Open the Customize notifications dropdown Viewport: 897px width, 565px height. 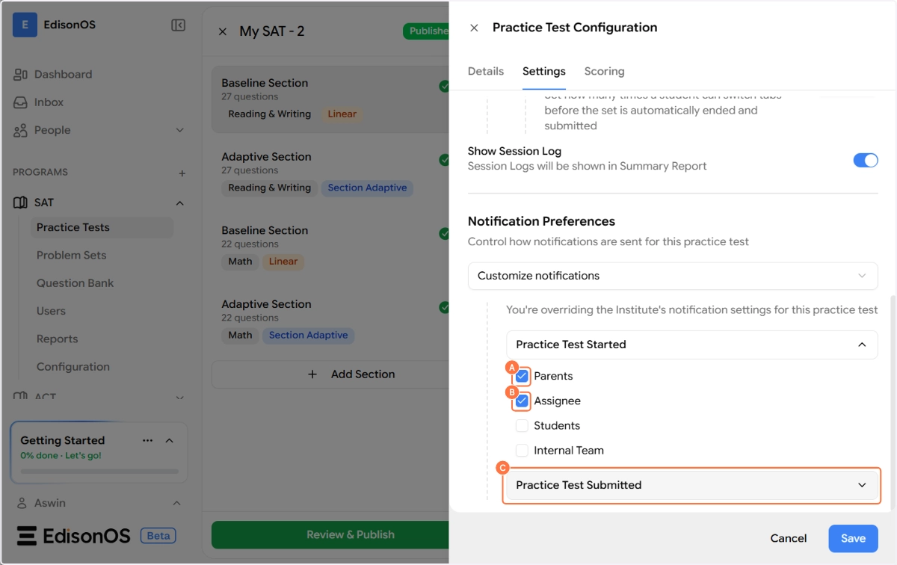click(672, 276)
